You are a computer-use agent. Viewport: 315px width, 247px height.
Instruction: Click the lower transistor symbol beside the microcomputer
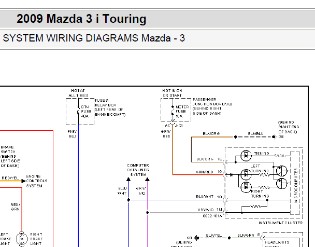click(282, 184)
